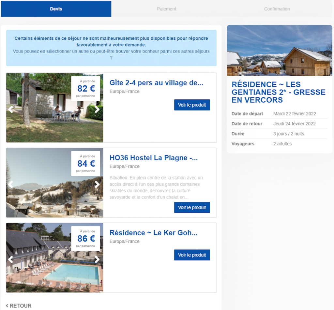334x310 pixels.
Task: Click the Devis step tab
Action: pos(56,9)
